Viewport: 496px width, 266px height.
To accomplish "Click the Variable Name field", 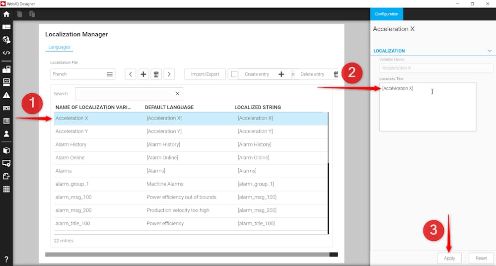I will [x=436, y=67].
